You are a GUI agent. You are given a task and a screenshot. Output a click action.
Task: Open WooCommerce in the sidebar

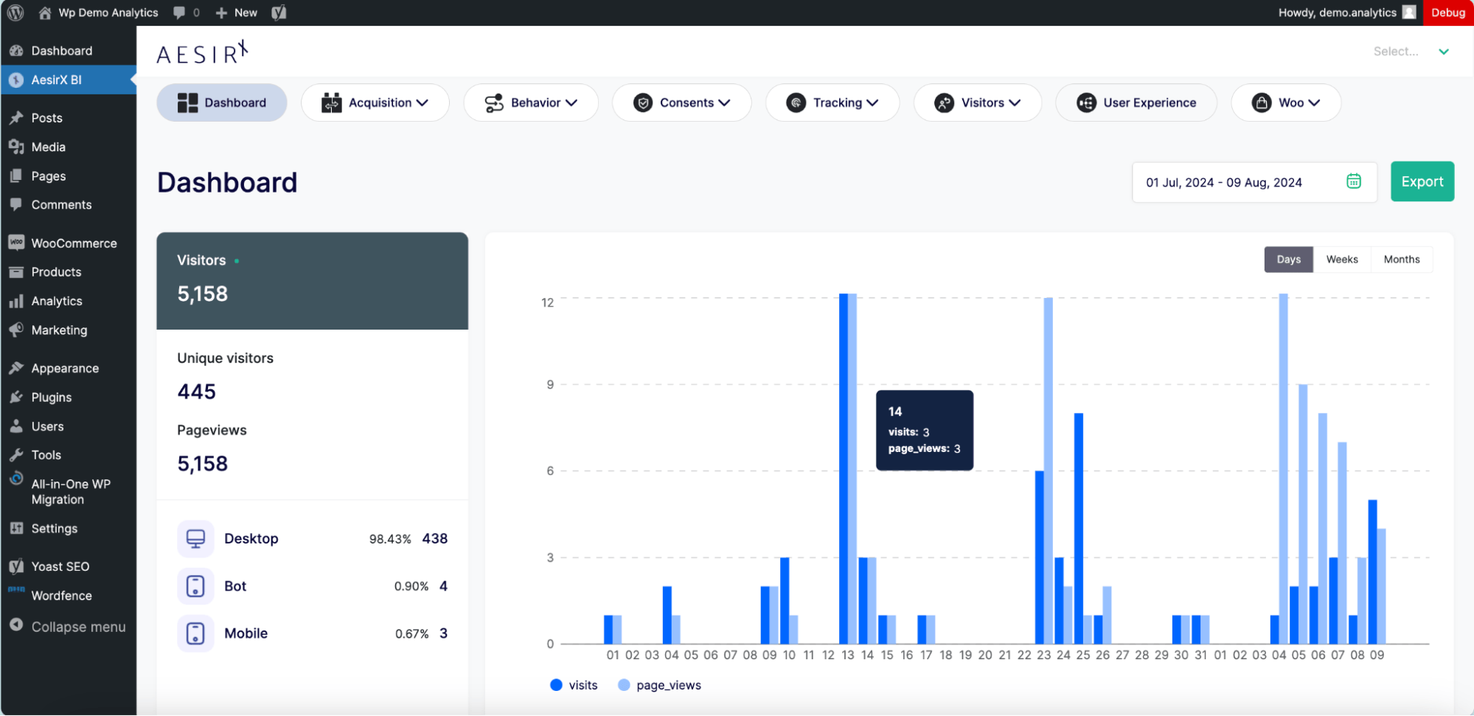(74, 243)
